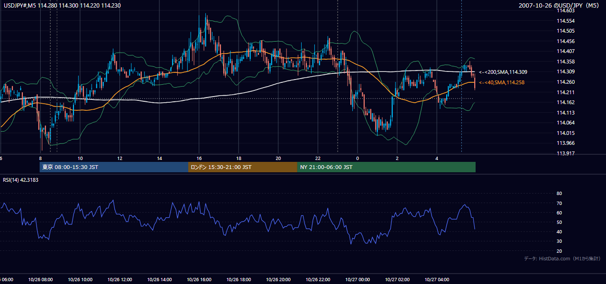Viewport: 606px width, 284px height.
Task: Click the 10/26 10:00 date axis label
Action: tap(80, 280)
